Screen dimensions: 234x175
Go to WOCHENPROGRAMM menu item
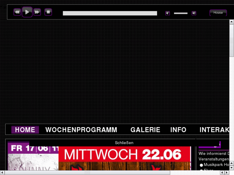click(x=81, y=130)
